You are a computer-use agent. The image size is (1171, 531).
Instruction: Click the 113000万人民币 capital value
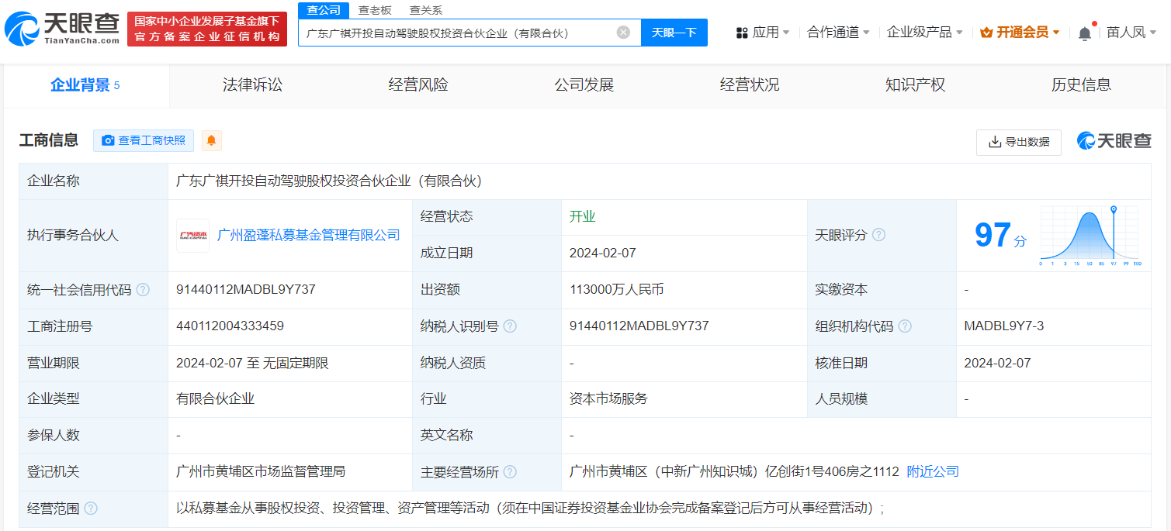pyautogui.click(x=616, y=289)
